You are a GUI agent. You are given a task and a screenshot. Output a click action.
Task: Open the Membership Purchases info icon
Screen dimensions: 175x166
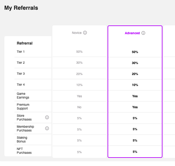click(x=47, y=128)
